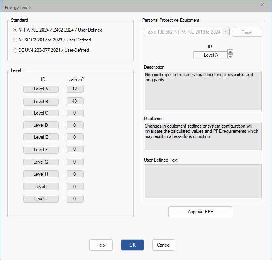This screenshot has width=272, height=260.
Task: Select DGUV-I 203-077 2021 standard option
Action: [x=15, y=50]
